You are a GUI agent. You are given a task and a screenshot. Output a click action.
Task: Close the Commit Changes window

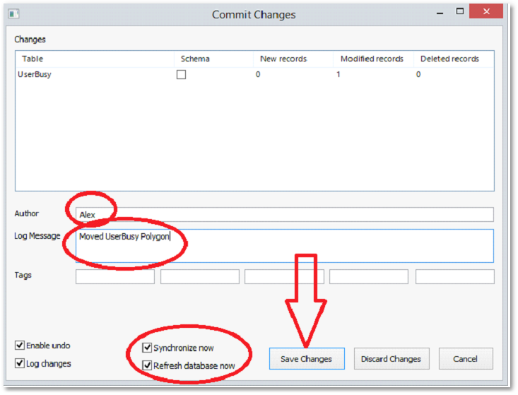[x=486, y=11]
